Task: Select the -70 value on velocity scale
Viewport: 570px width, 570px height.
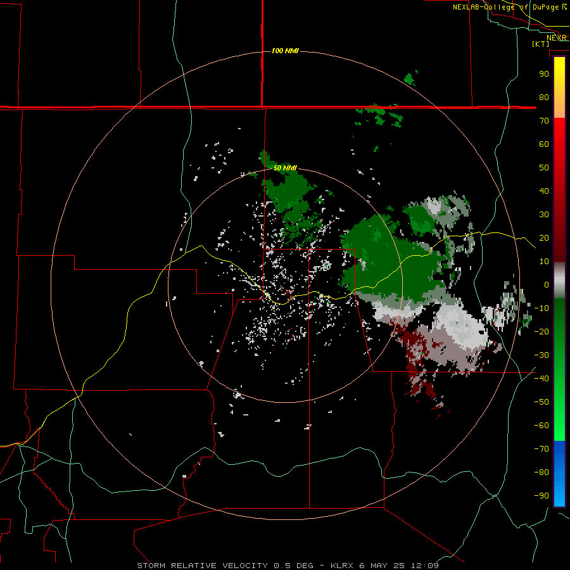Action: pyautogui.click(x=541, y=449)
